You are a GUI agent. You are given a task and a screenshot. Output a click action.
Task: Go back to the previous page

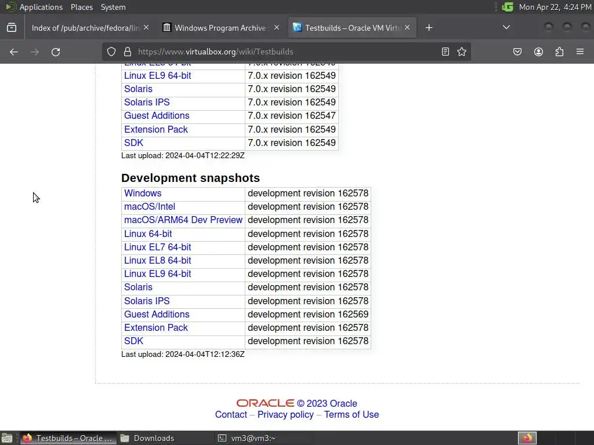click(x=14, y=52)
